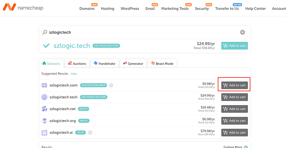The width and height of the screenshot is (286, 148).
Task: Open the Security menu
Action: [x=202, y=9]
